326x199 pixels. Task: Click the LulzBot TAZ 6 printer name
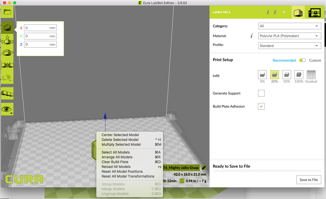pyautogui.click(x=221, y=12)
